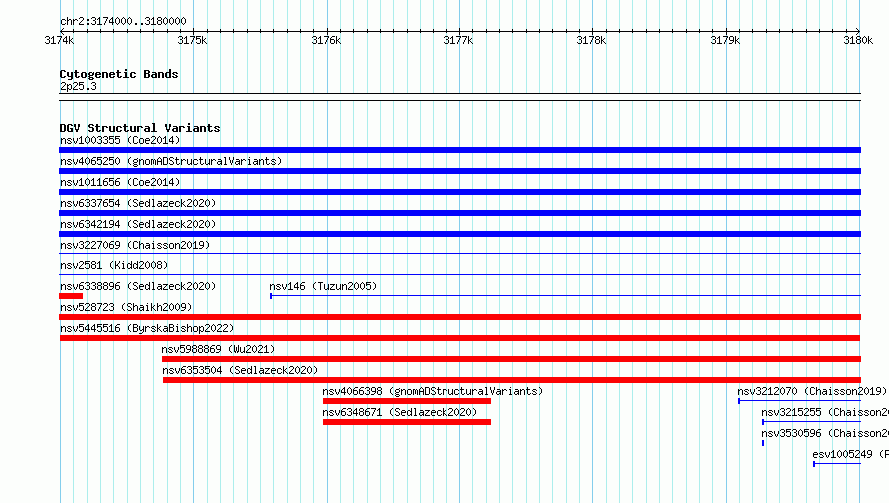
Task: Open the nsv6337654 (Sedlazeck2020) label
Action: click(x=138, y=203)
